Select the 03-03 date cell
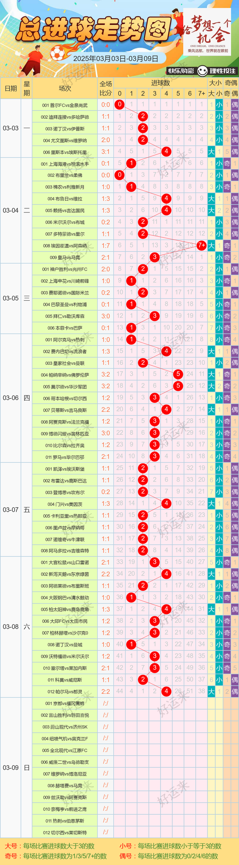Screen dimensions: 239x865 (x=11, y=128)
